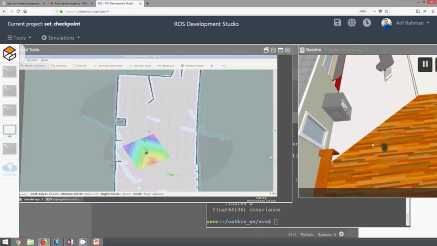Pick the Measure tool in RViz
437x246 pixels.
click(x=166, y=66)
